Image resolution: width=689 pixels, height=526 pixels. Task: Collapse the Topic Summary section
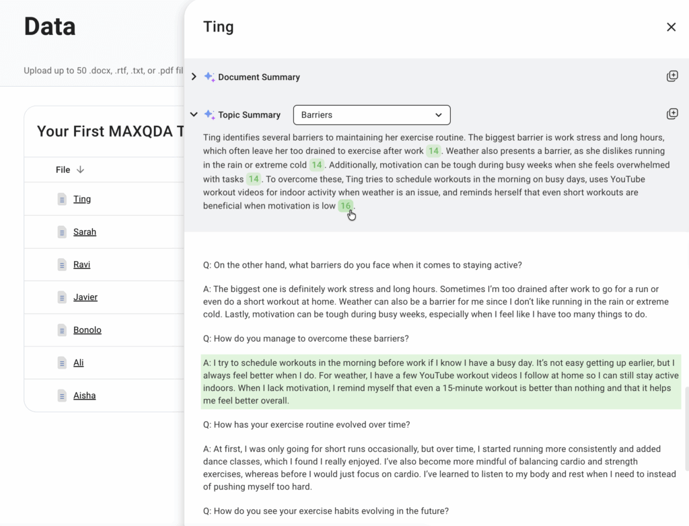[194, 114]
